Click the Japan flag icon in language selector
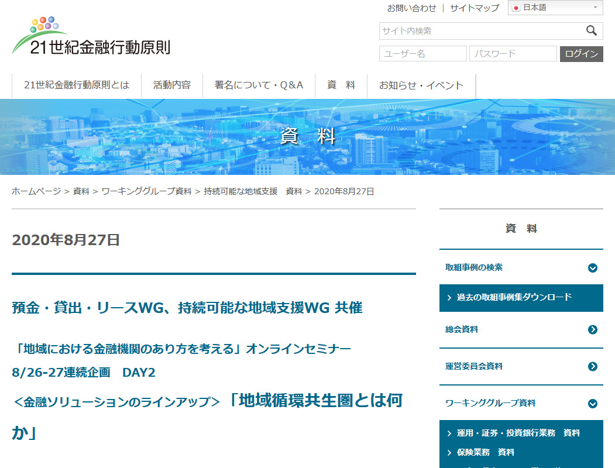 516,8
